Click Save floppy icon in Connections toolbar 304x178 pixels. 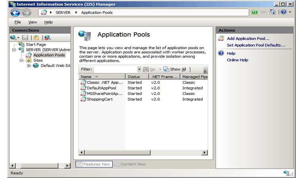(x=25, y=38)
